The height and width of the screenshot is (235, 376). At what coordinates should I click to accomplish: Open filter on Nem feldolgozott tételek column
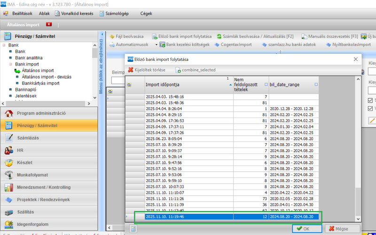[266, 85]
